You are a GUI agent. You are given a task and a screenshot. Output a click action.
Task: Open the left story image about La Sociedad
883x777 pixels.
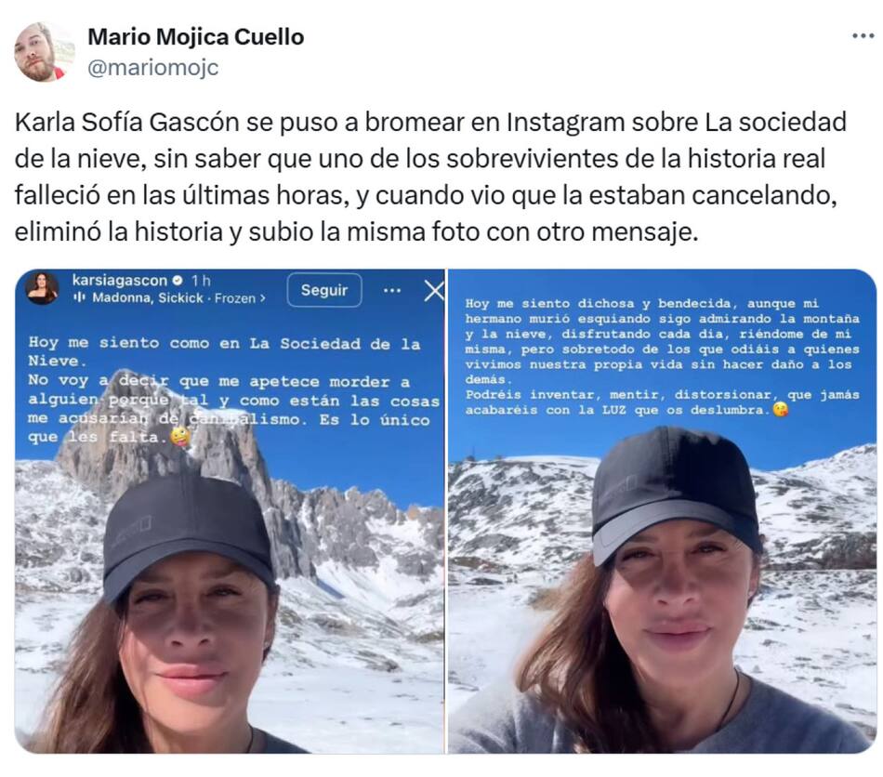(x=230, y=511)
